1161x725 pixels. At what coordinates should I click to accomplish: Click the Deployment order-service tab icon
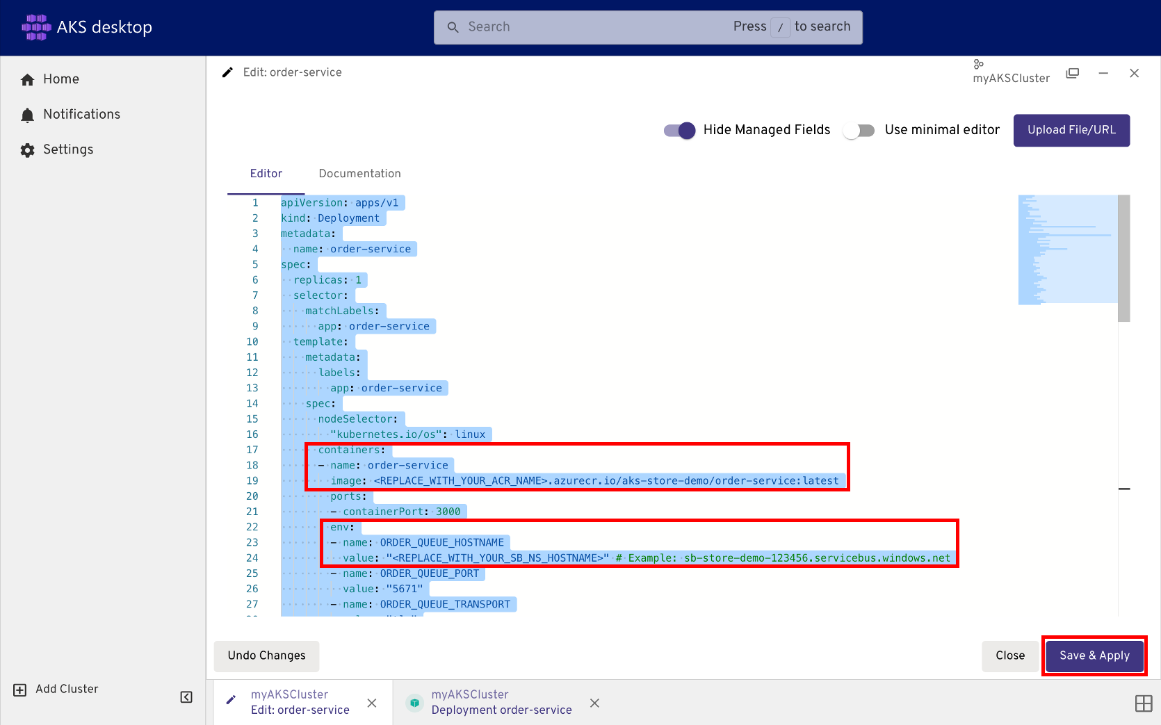(x=415, y=703)
